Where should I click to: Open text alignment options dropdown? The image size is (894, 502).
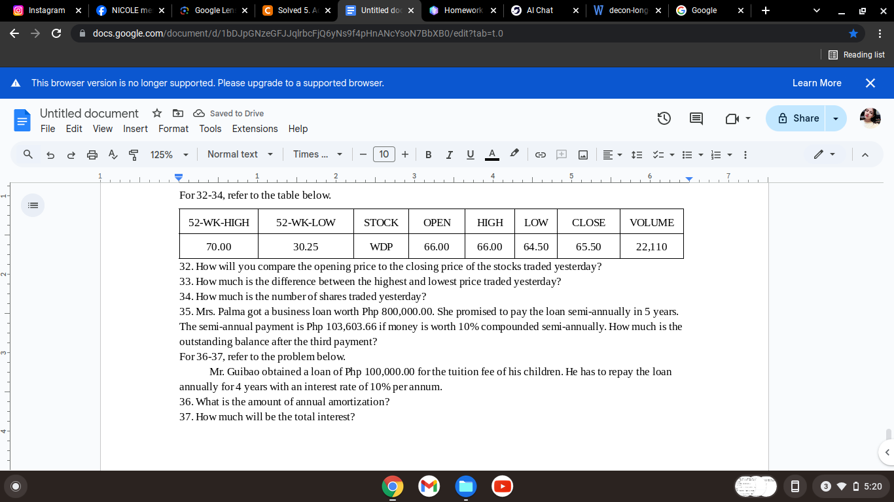click(612, 155)
